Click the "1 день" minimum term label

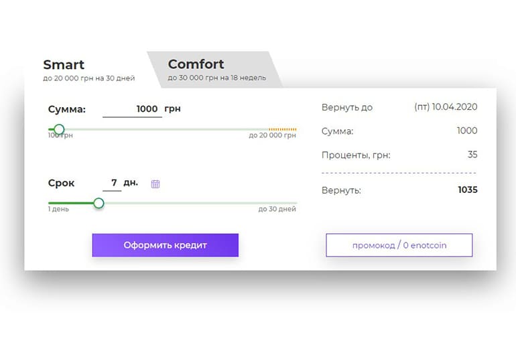tap(58, 209)
